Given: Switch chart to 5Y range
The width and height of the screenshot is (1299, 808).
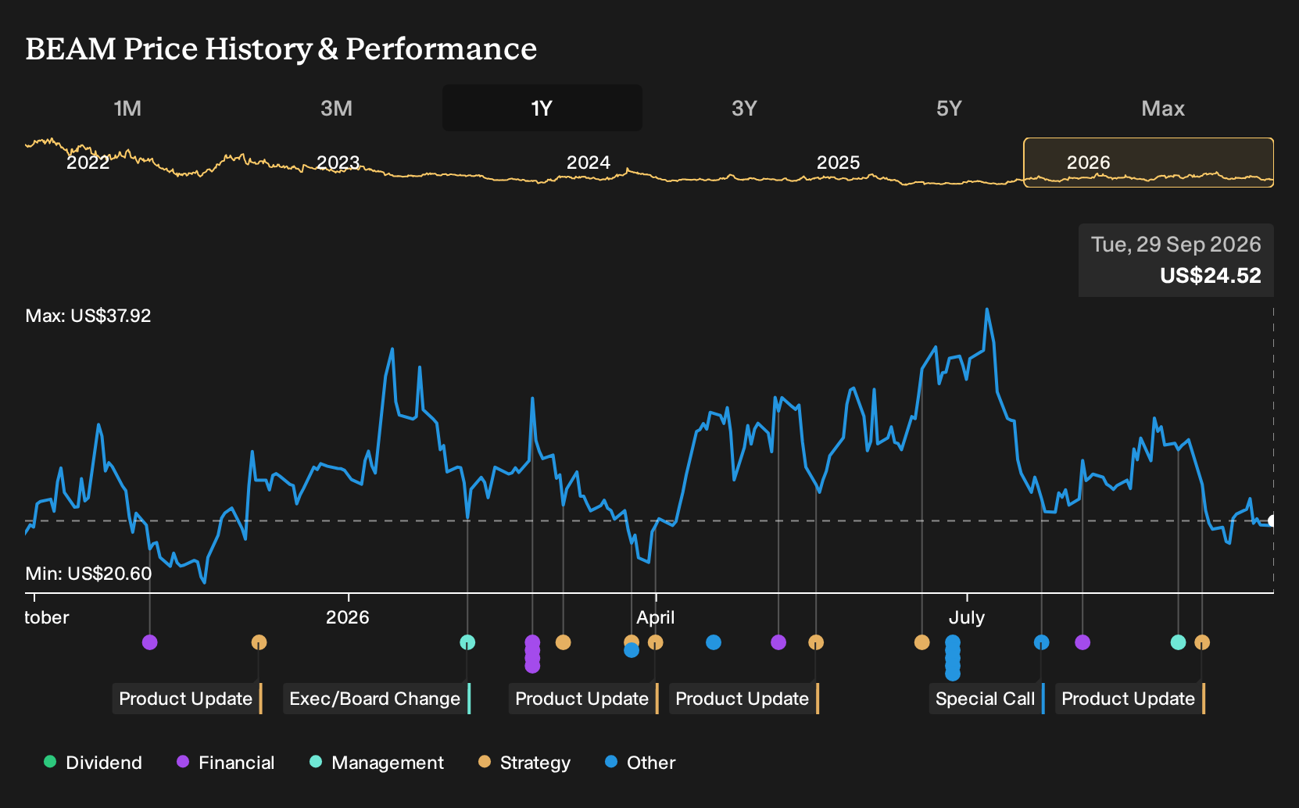Looking at the screenshot, I should [949, 108].
